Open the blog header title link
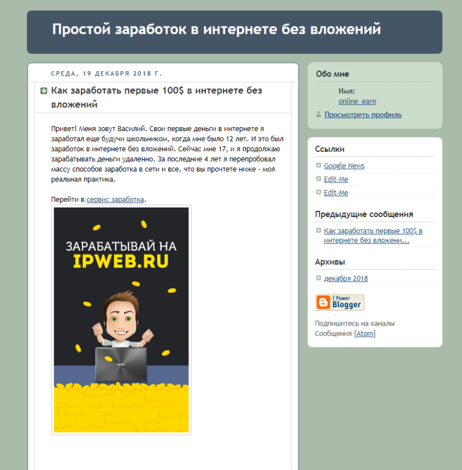 tap(217, 29)
